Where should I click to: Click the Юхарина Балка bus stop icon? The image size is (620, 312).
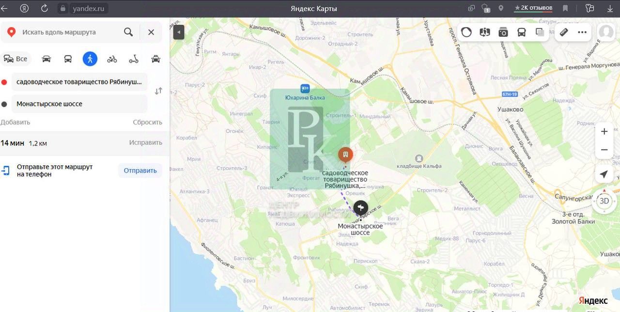click(x=305, y=88)
